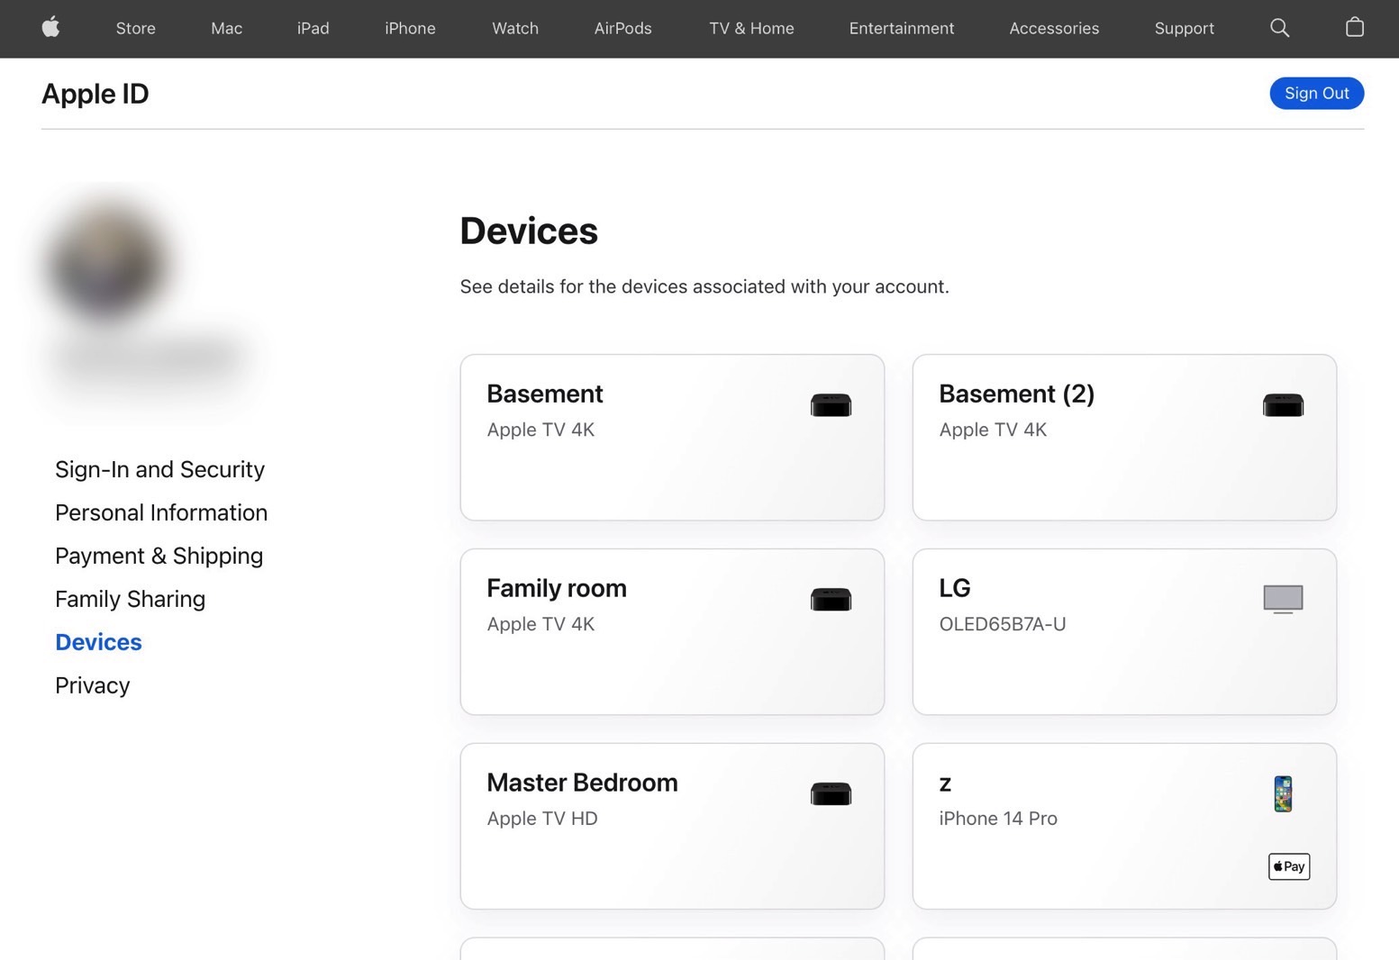
Task: Go to Payment & Shipping section
Action: point(159,556)
